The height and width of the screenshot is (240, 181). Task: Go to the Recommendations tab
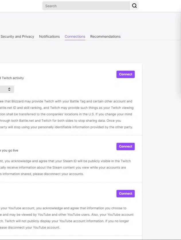(105, 37)
